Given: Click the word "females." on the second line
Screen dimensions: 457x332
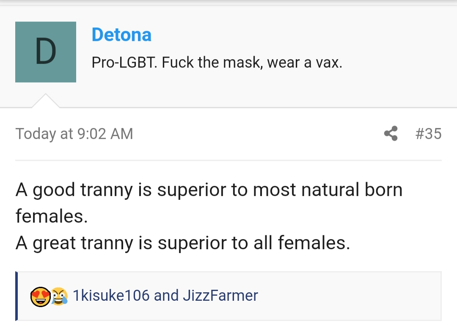Looking at the screenshot, I should coord(52,216).
